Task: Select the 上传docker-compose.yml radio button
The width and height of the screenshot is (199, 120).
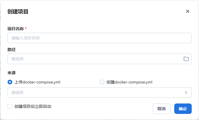Action: pos(10,82)
